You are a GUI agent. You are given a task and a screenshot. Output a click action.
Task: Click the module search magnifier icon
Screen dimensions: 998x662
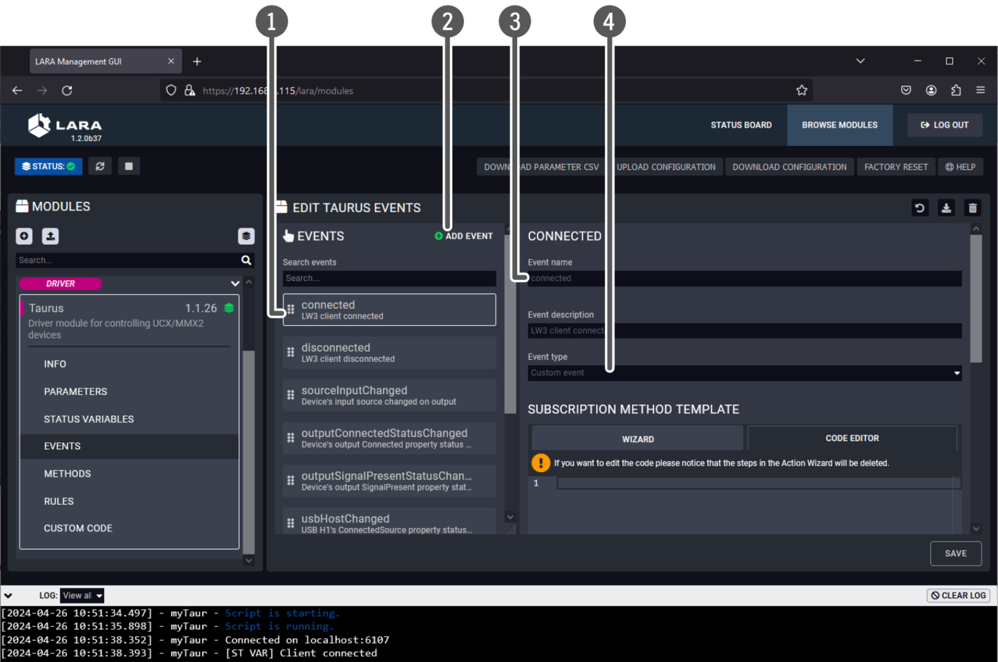pos(246,260)
